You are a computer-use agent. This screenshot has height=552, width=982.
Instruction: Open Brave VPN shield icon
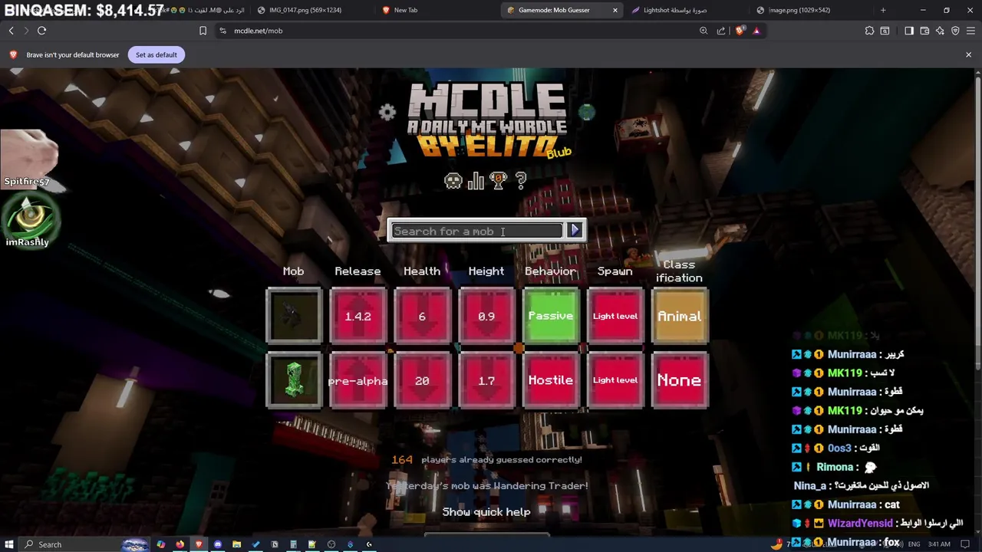955,31
